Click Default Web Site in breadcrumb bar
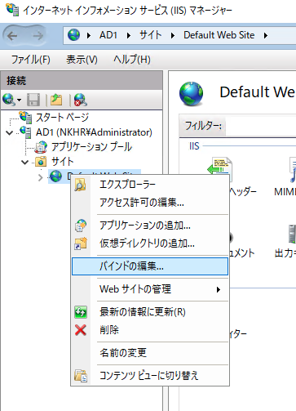296x411 pixels. click(219, 35)
